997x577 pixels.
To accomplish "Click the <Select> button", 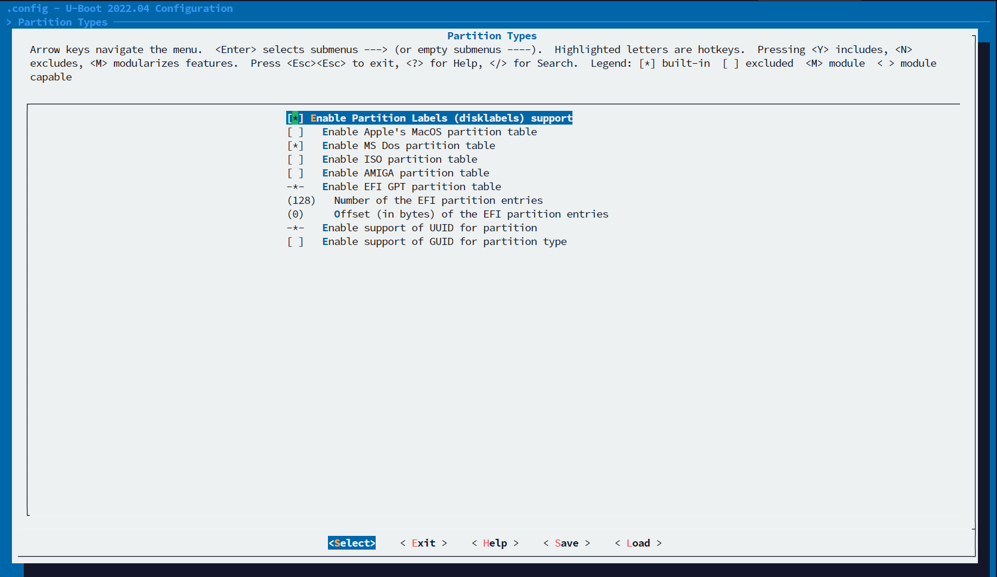I will [352, 543].
